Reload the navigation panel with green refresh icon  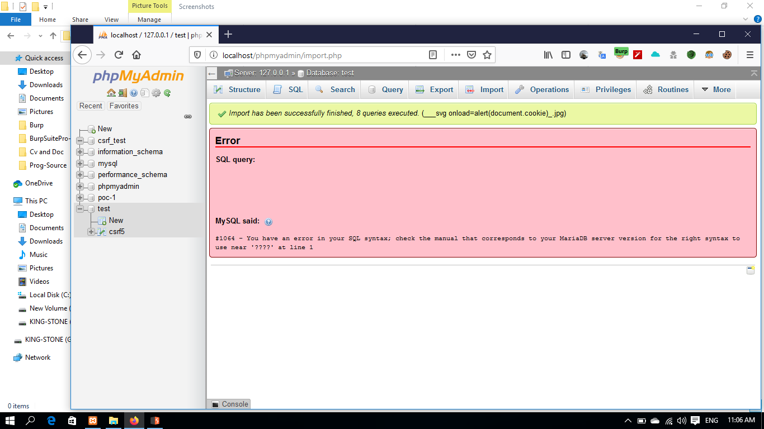pyautogui.click(x=167, y=93)
